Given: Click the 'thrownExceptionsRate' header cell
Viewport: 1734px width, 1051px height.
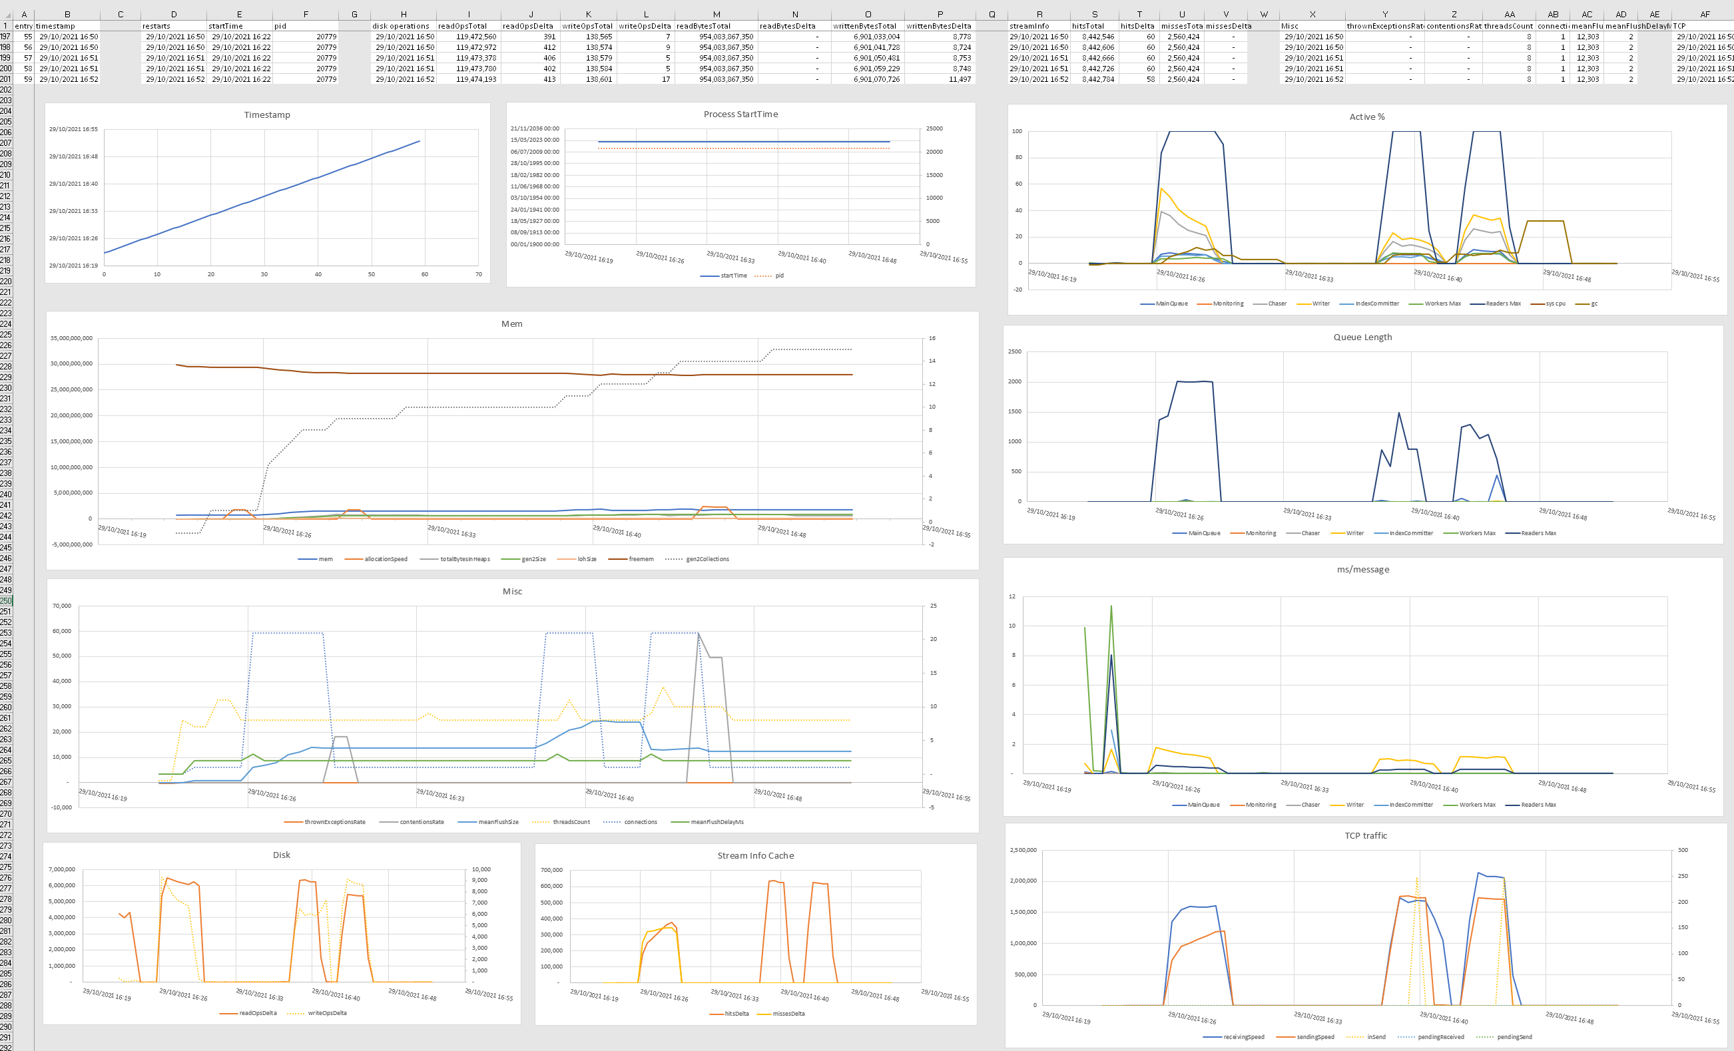Looking at the screenshot, I should (x=1385, y=26).
